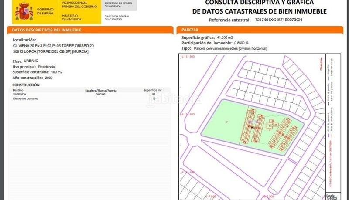Click the 'Uso principal:' label
Screen dimensions: 349x200
coord(24,67)
